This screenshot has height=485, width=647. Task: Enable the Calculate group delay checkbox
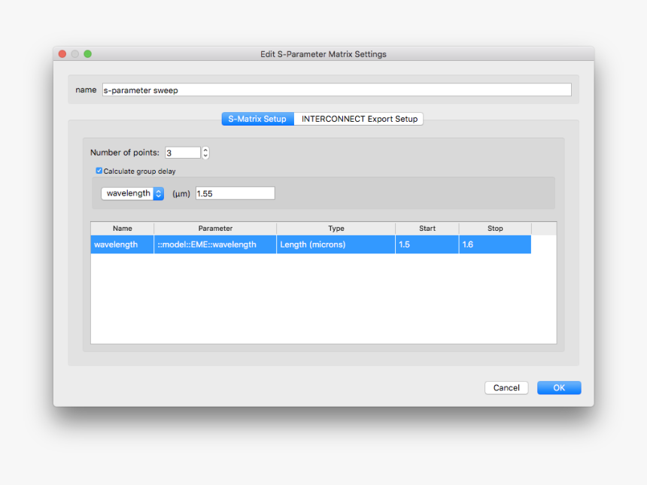[99, 171]
